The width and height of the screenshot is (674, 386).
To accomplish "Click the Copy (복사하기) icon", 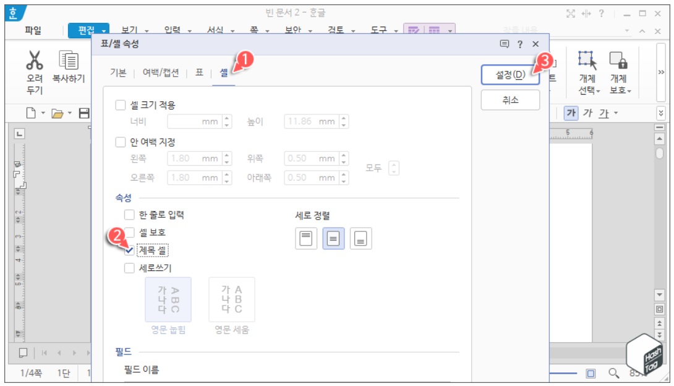I will (69, 60).
